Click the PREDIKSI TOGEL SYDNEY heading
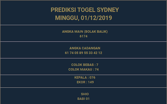The image size is (167, 104). 85,10
